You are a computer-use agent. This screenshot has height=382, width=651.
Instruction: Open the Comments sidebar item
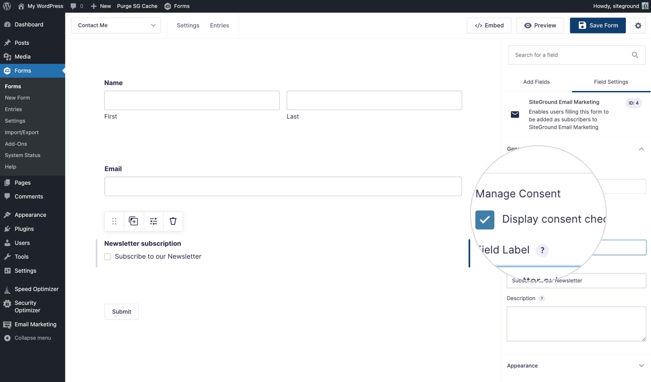coord(33,196)
